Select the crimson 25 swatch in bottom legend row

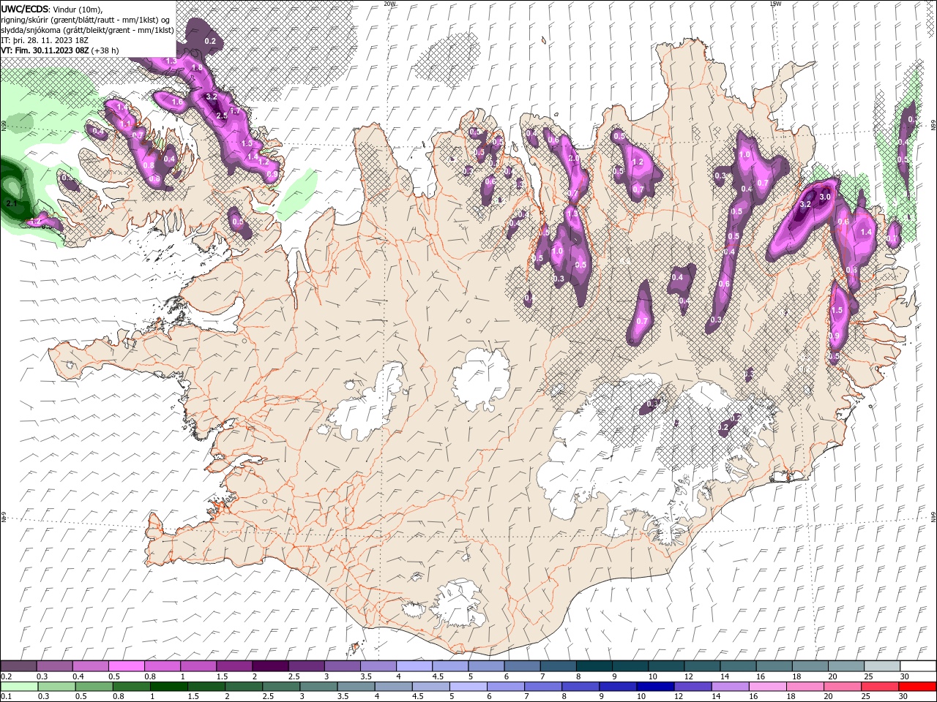tap(881, 687)
